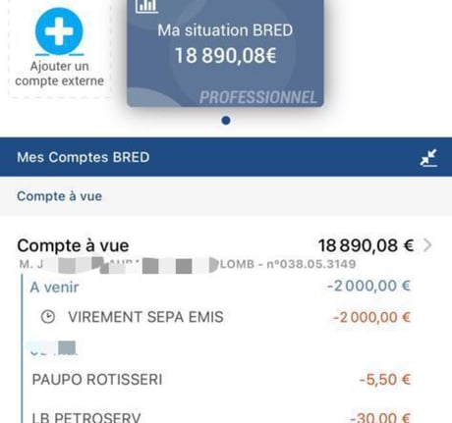452x423 pixels.
Task: Open the VIREMENT SEPA EMIS transaction
Action: (225, 317)
